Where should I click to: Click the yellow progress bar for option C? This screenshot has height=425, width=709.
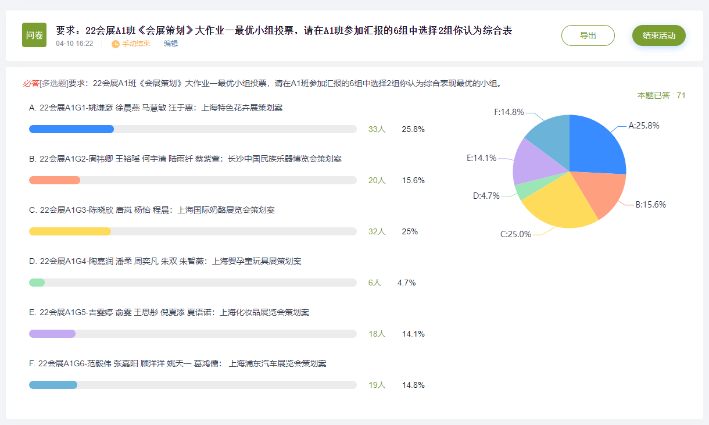[70, 231]
